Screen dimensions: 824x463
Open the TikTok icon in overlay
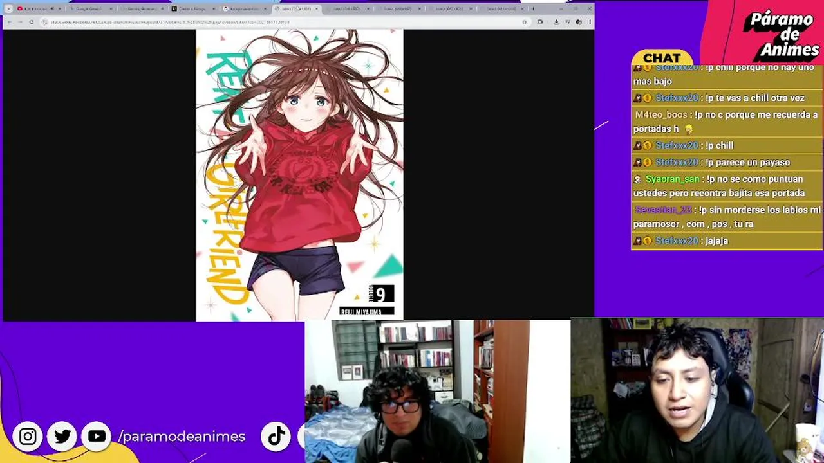pos(276,437)
